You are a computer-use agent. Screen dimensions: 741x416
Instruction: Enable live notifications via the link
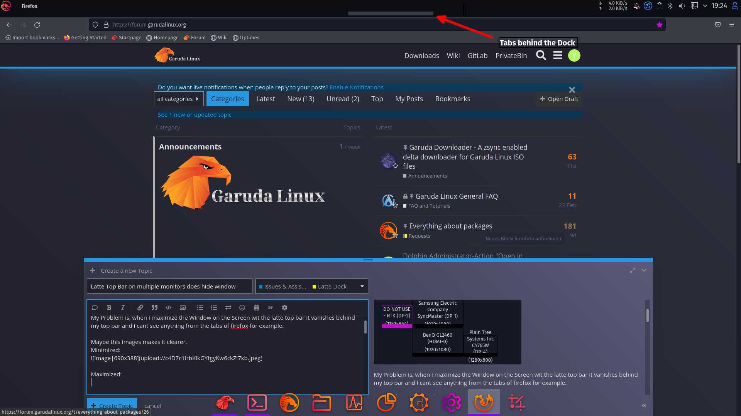tap(356, 87)
